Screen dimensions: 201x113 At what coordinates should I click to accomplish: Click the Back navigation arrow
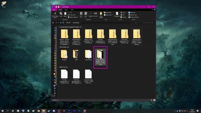[x=53, y=23]
